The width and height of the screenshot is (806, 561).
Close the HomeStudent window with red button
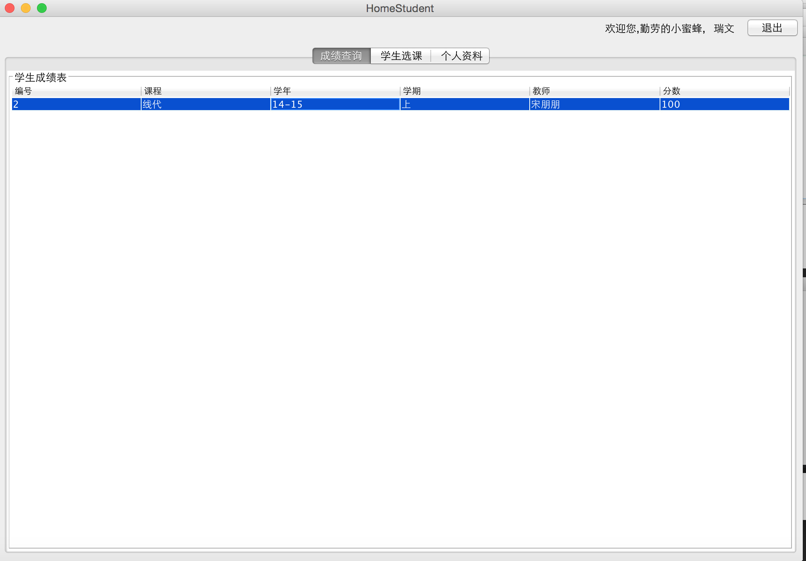10,8
